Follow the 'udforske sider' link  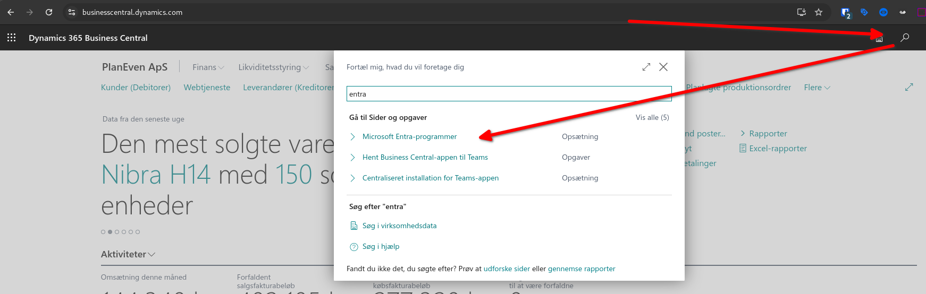click(507, 269)
